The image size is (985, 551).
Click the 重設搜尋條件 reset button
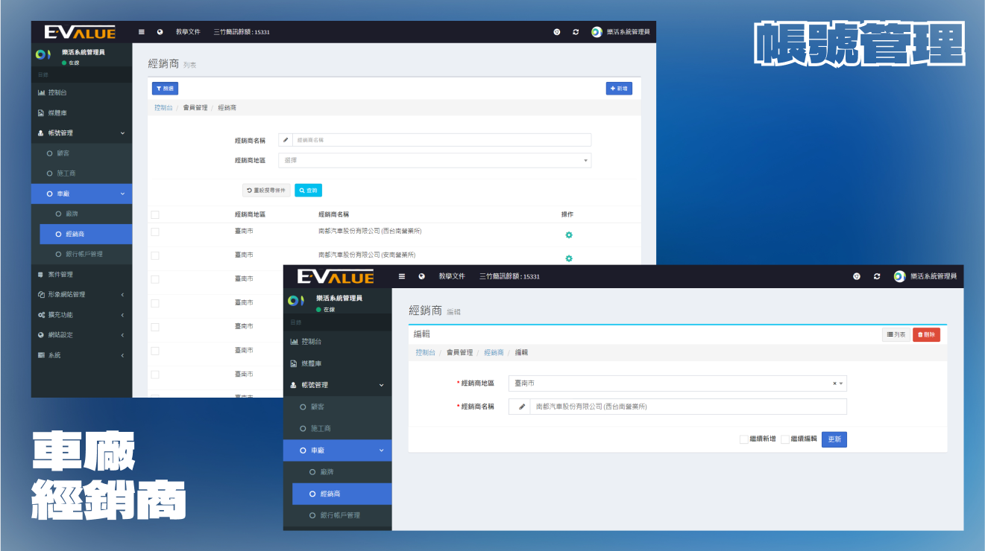tap(266, 191)
